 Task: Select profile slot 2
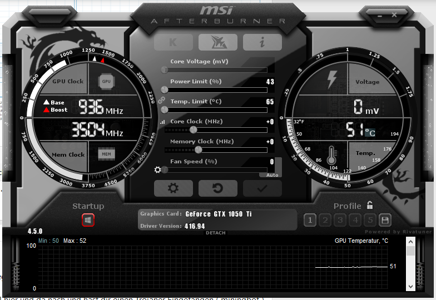coord(325,220)
